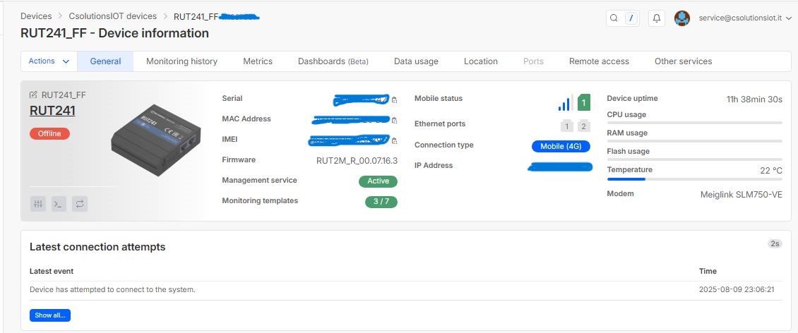This screenshot has height=333, width=798.
Task: Copy the Serial number via clipboard icon
Action: [394, 99]
